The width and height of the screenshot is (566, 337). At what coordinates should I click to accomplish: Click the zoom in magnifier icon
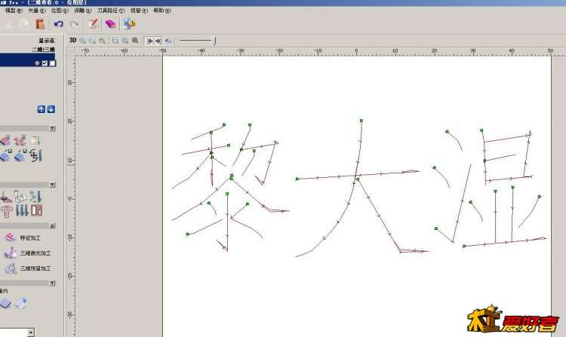coord(83,41)
